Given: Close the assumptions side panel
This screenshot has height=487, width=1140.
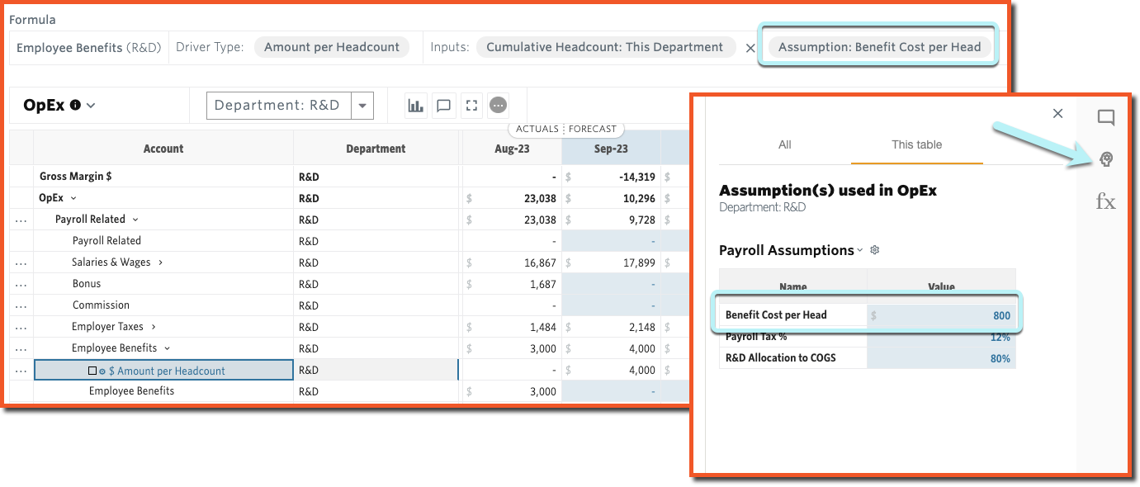Looking at the screenshot, I should point(1057,114).
